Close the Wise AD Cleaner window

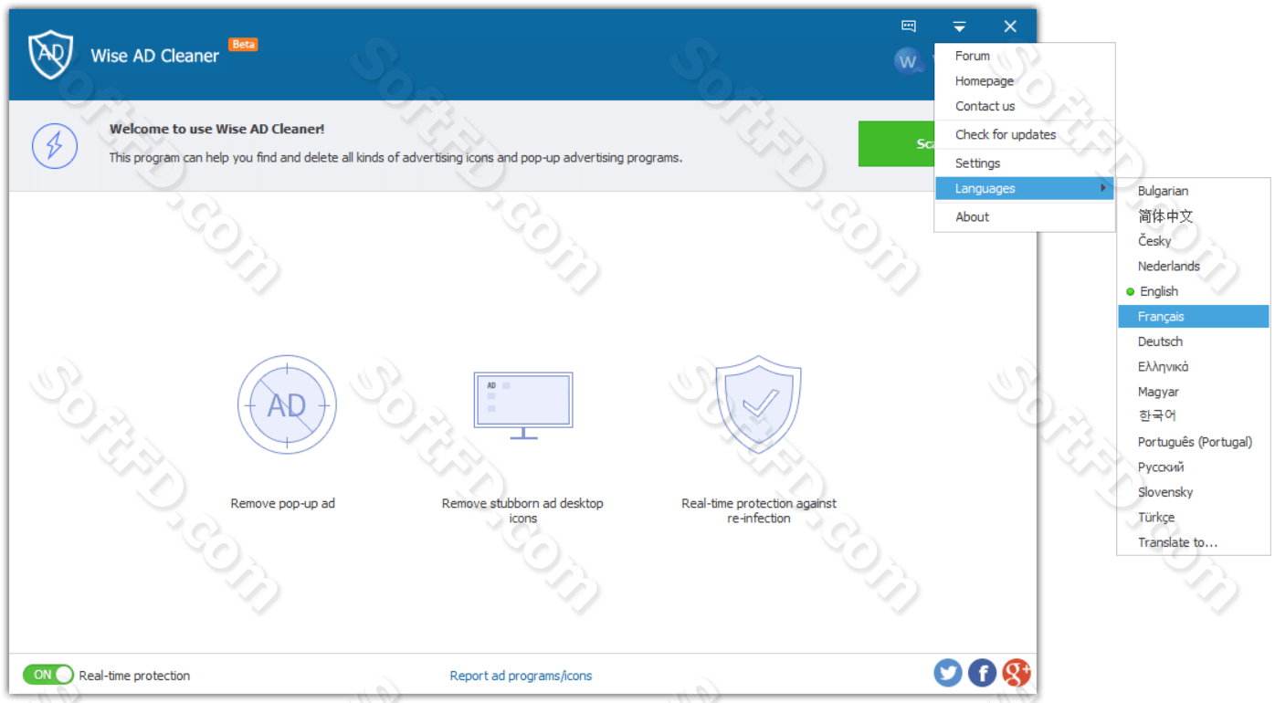point(1010,26)
